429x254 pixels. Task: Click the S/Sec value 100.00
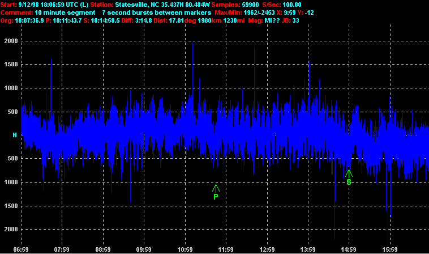[292, 5]
